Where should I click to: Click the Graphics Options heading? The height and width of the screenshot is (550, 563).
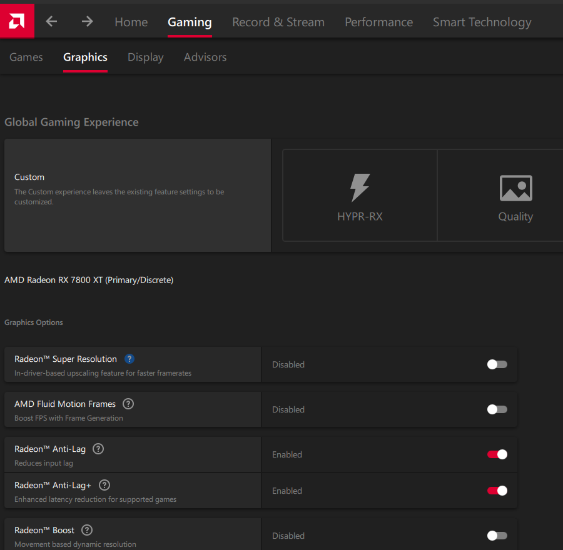[x=33, y=322]
